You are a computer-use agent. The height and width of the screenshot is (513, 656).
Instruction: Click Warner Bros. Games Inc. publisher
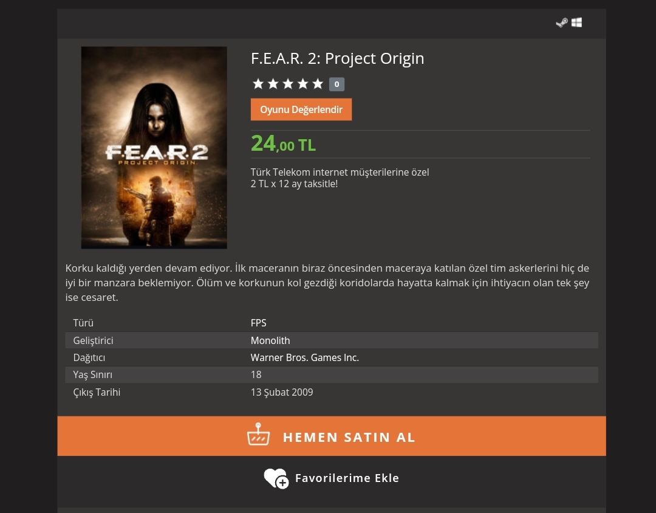pos(305,357)
